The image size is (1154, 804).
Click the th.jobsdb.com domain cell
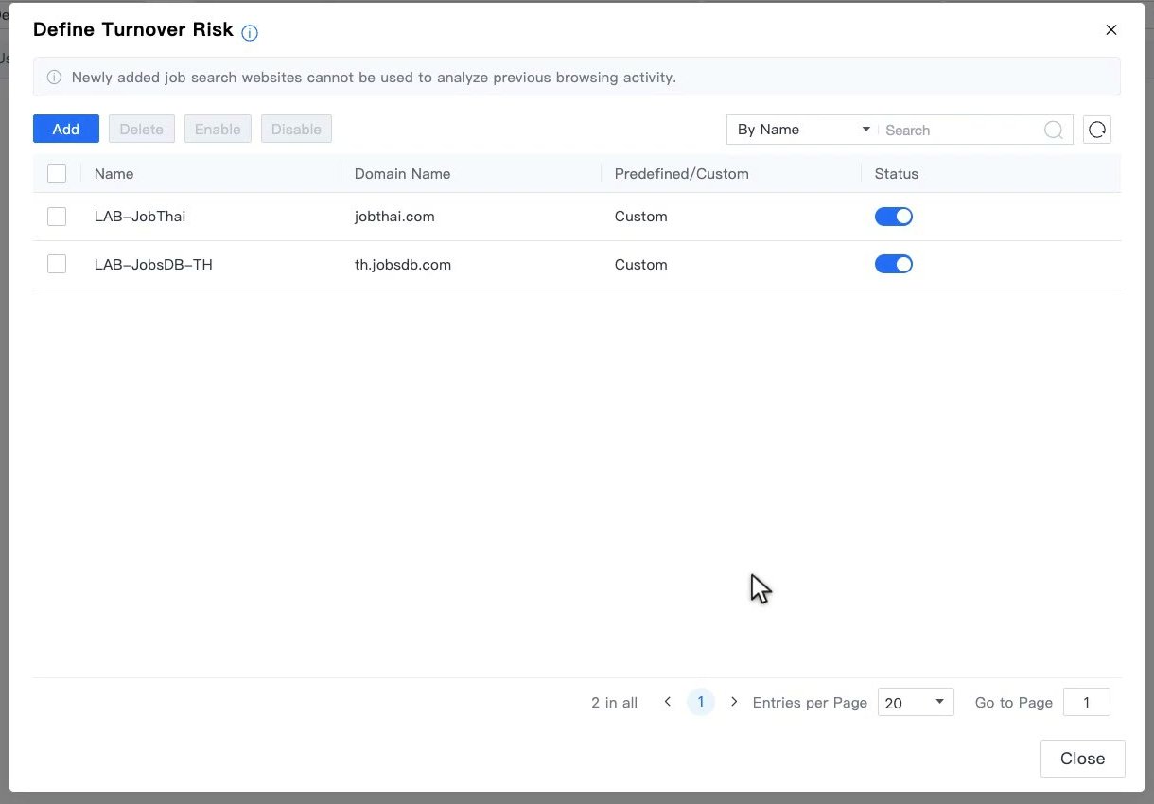click(403, 265)
